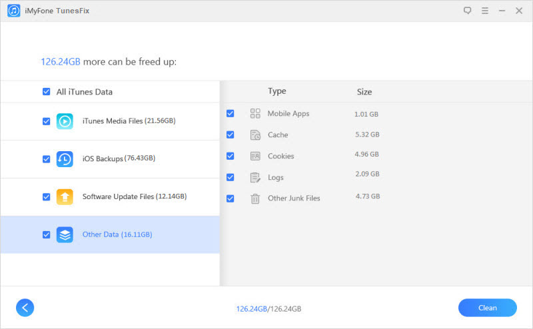Start cleaning with the Clean button
533x329 pixels.
[x=488, y=308]
